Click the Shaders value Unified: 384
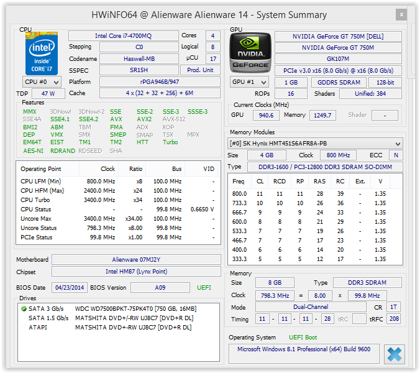The width and height of the screenshot is (420, 373). [x=370, y=93]
